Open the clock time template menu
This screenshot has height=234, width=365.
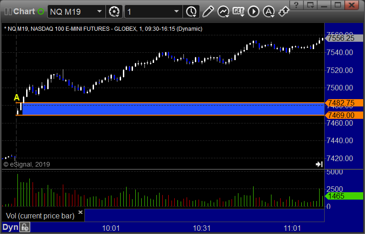[x=191, y=11]
